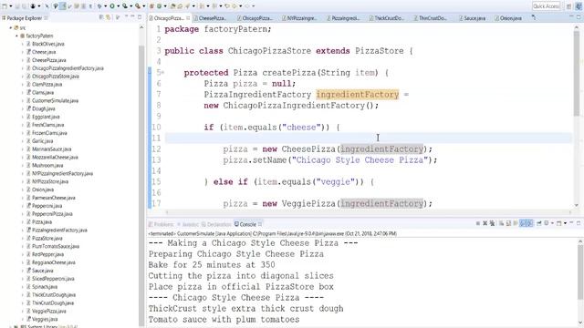Select ThickCrustDough.java in Package Explorer
The image size is (584, 328).
click(x=54, y=295)
